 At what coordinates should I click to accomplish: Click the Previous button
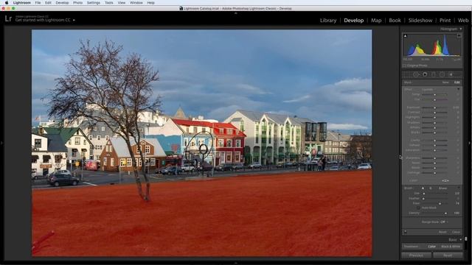click(416, 255)
